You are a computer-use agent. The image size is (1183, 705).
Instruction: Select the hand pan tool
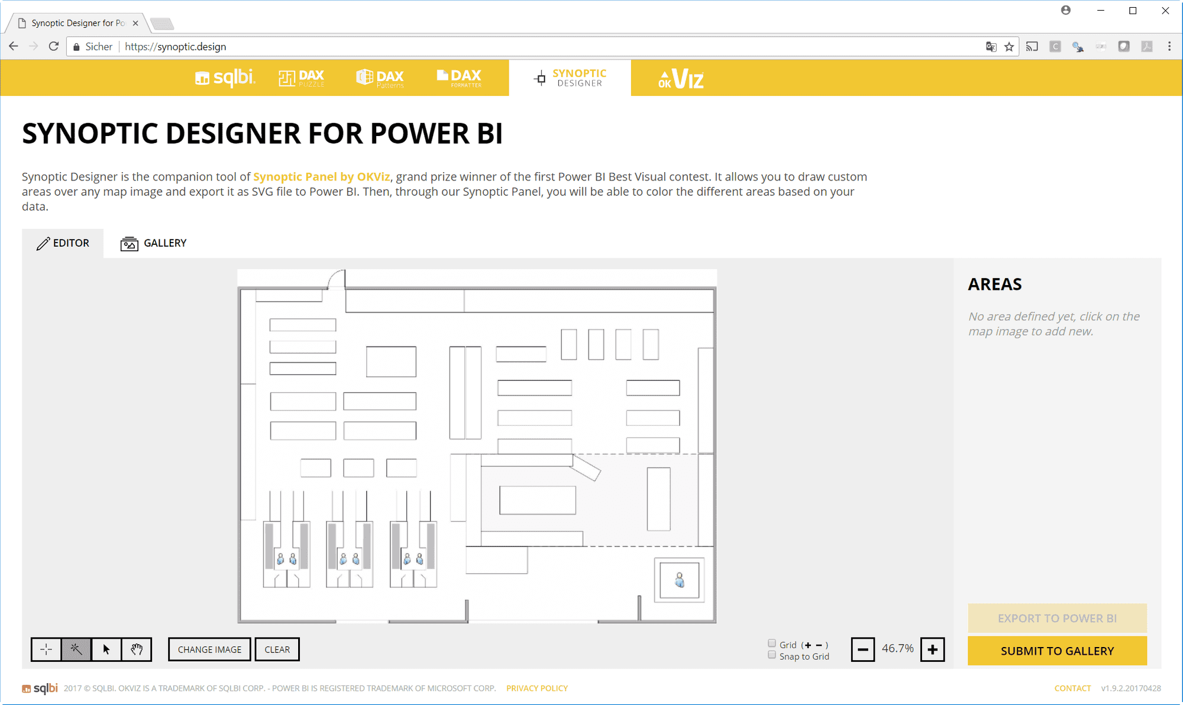(x=137, y=649)
